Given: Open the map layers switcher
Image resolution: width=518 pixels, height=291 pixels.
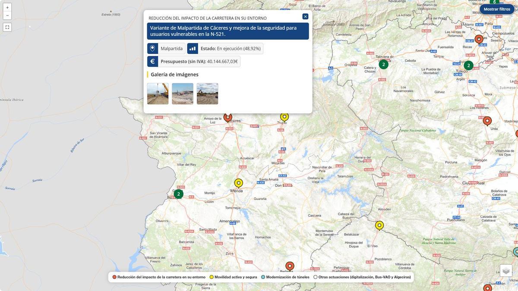Looking at the screenshot, I should pyautogui.click(x=506, y=270).
